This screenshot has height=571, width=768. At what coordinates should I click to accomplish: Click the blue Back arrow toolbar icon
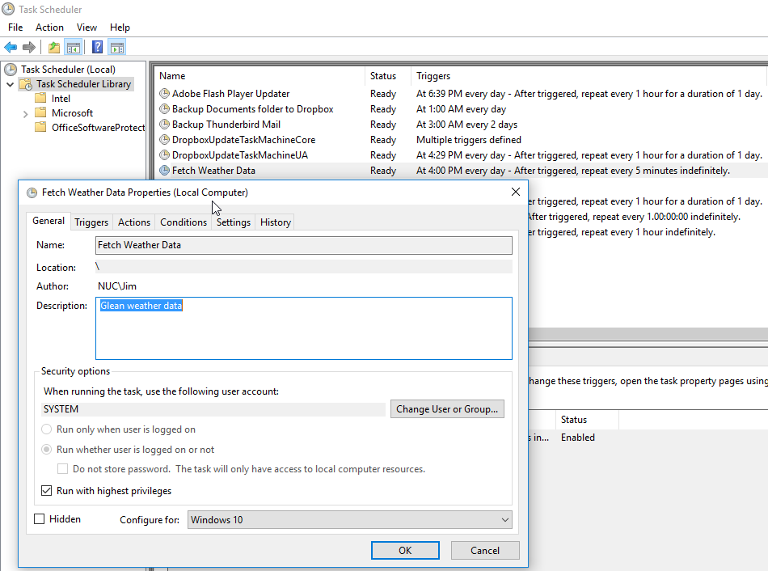point(11,47)
